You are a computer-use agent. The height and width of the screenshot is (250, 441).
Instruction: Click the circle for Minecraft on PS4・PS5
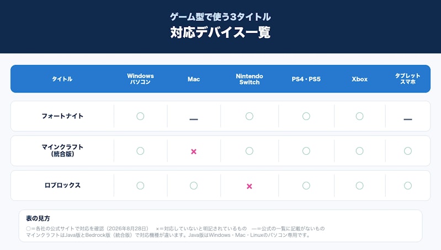(306, 151)
